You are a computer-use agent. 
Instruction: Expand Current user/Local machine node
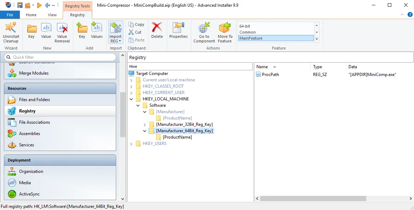[x=131, y=80]
